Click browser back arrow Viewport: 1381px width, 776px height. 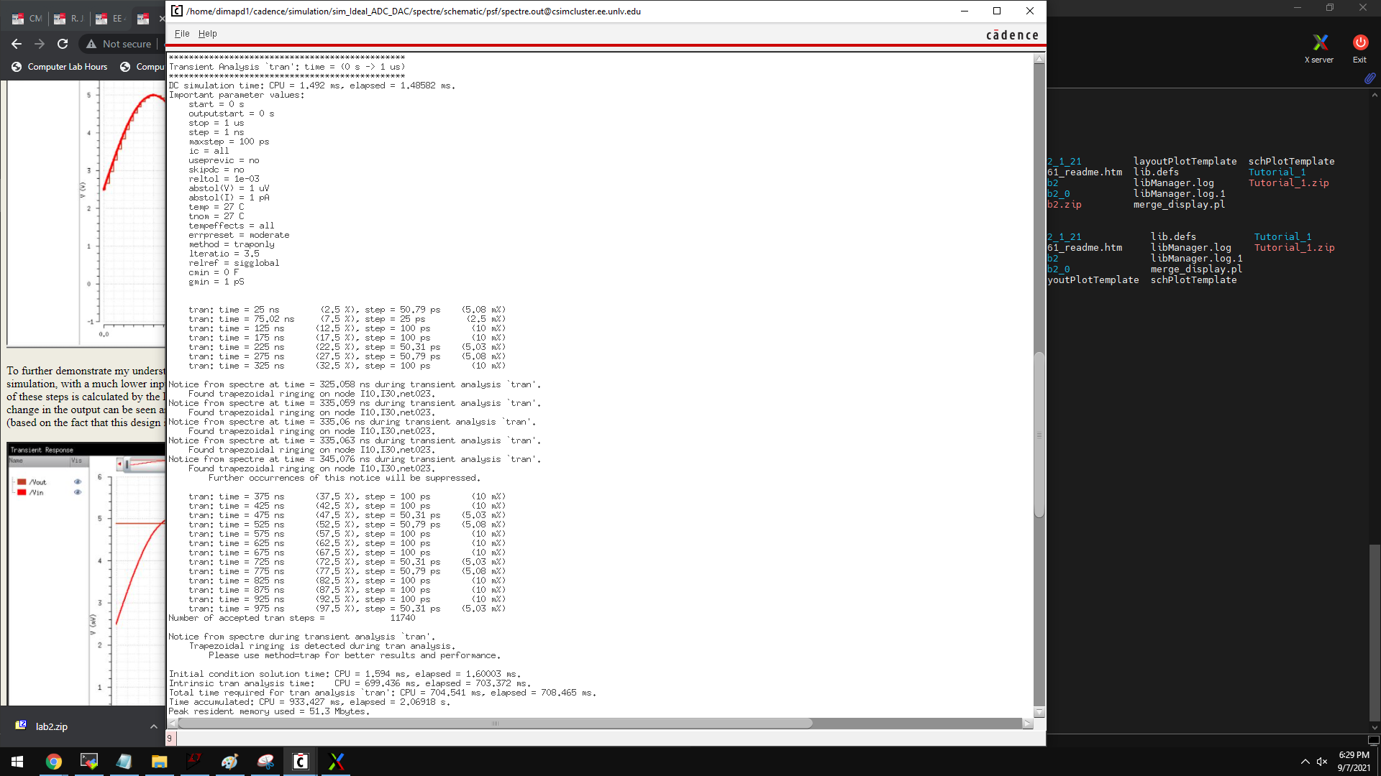(17, 44)
